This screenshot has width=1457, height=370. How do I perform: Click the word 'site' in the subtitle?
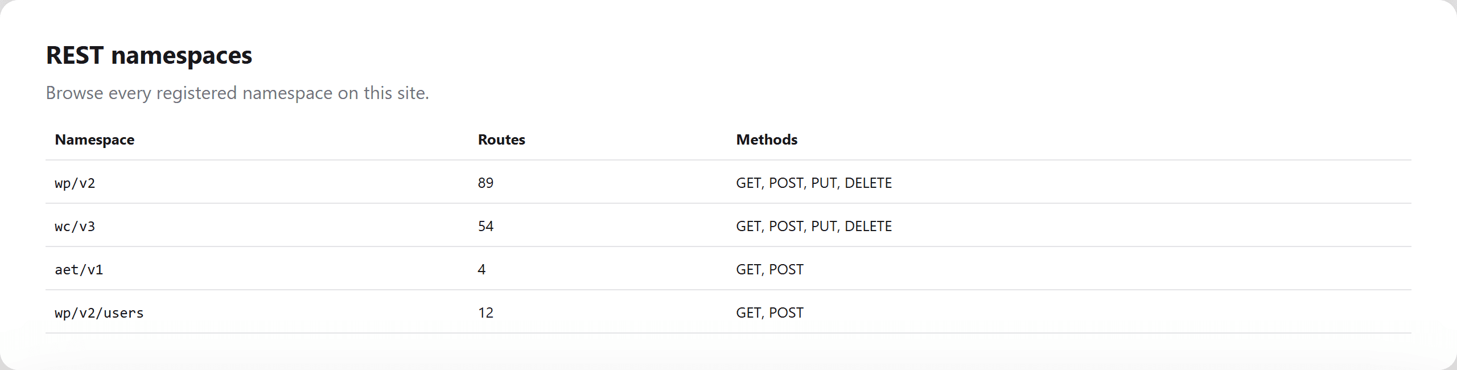click(410, 93)
